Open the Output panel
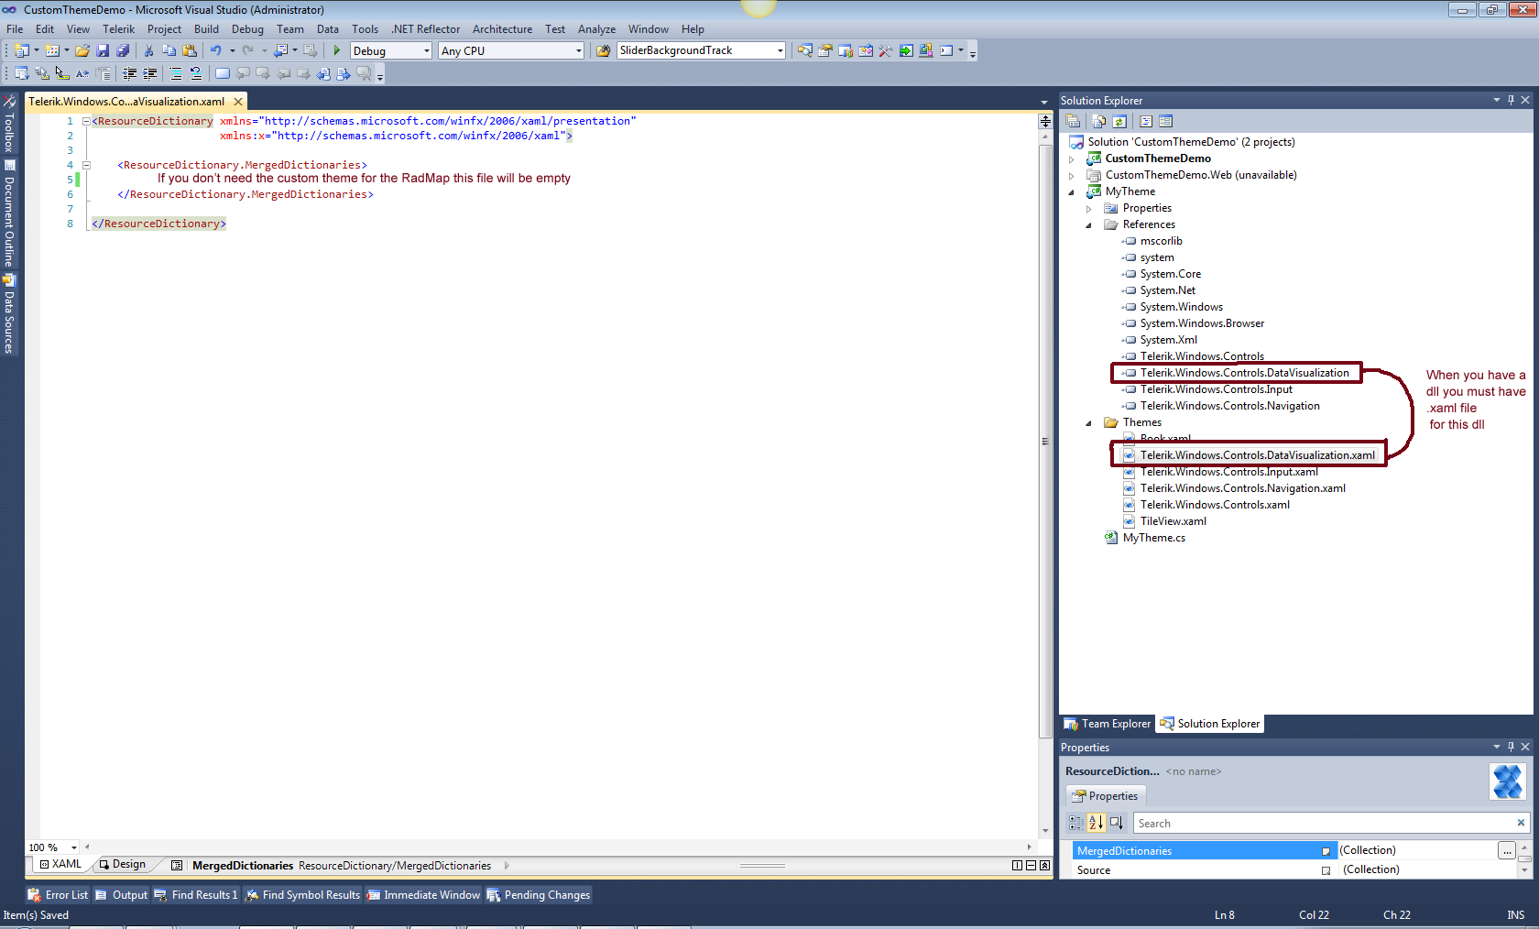The height and width of the screenshot is (929, 1539). coord(122,895)
